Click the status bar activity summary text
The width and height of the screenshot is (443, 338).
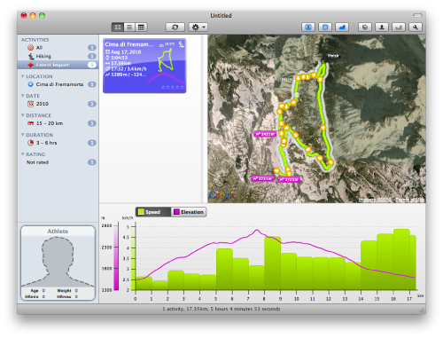click(221, 309)
